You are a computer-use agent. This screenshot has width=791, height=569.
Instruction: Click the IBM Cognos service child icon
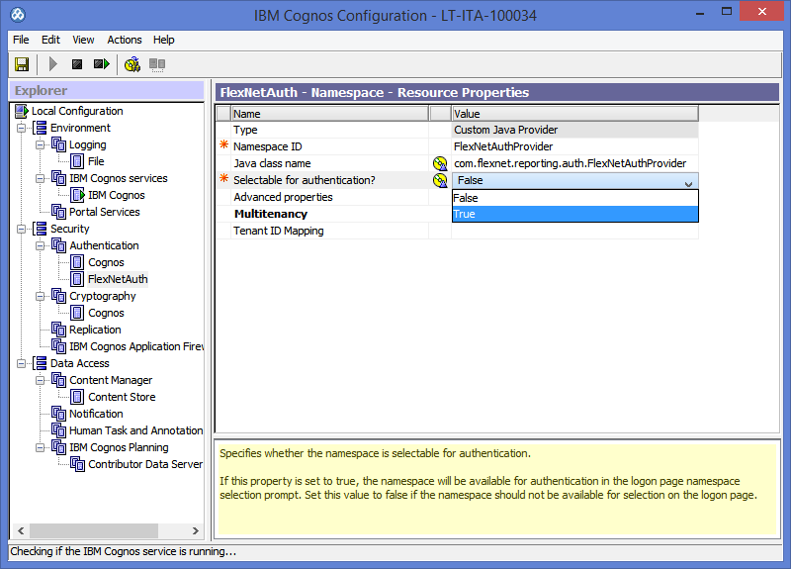point(78,195)
